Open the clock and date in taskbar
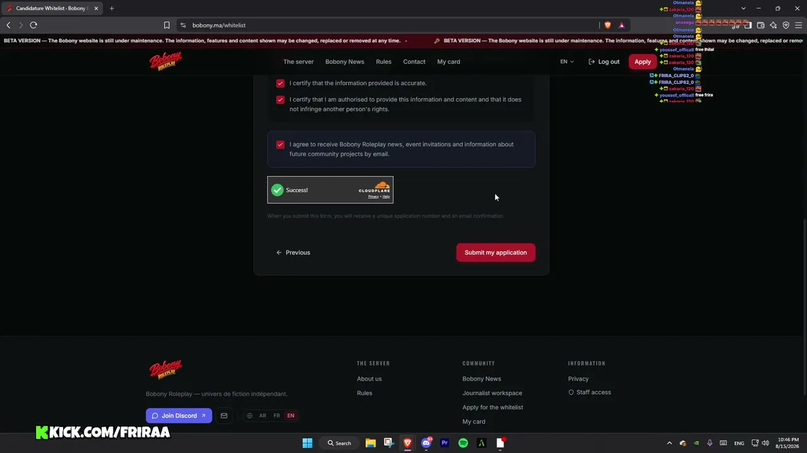 [x=787, y=443]
